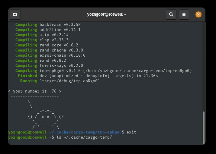This screenshot has width=216, height=154.
Task: Click the green Finished status word
Action: coord(27,76)
